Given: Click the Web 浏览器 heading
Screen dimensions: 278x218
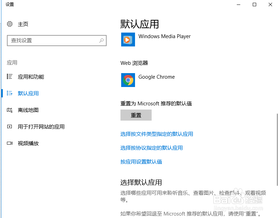Looking at the screenshot, I should tap(134, 63).
